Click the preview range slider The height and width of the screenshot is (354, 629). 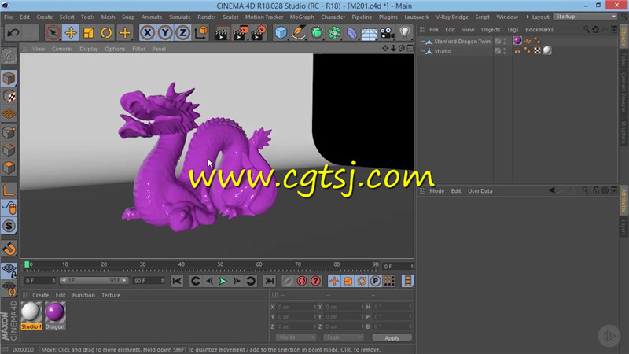tap(94, 281)
